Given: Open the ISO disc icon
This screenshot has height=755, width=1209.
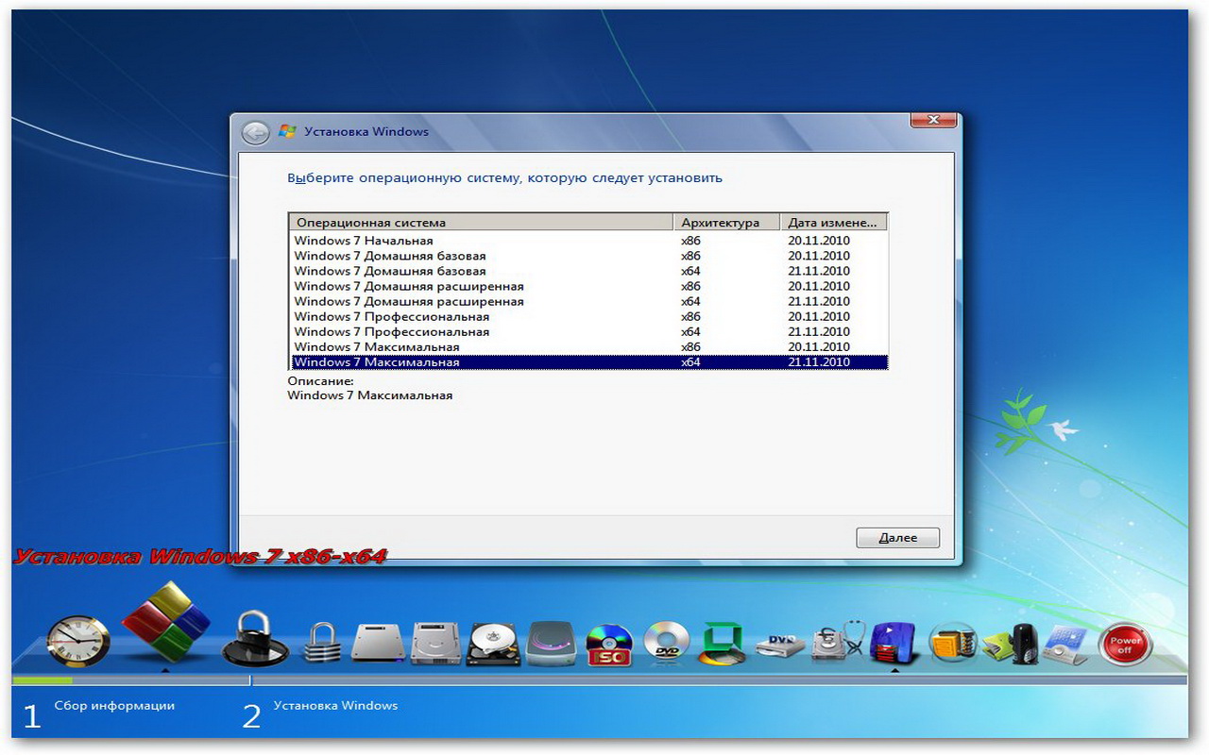Looking at the screenshot, I should coord(609,645).
